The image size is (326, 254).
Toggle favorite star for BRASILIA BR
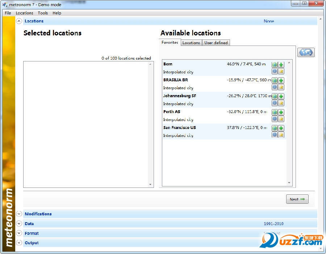coord(281,87)
